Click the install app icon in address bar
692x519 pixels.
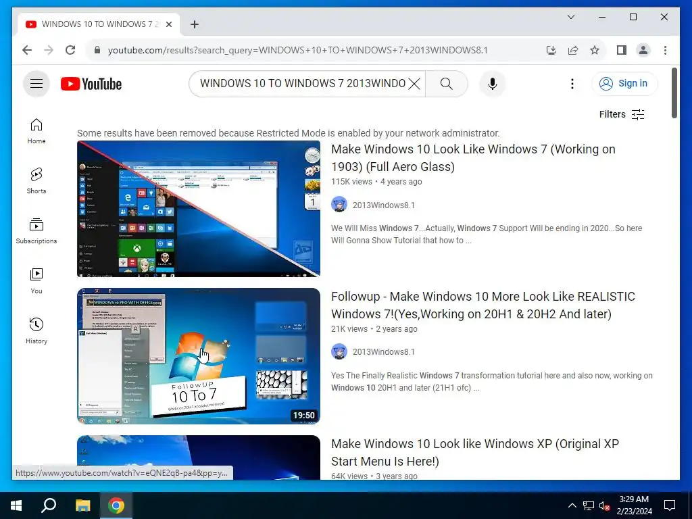point(551,50)
